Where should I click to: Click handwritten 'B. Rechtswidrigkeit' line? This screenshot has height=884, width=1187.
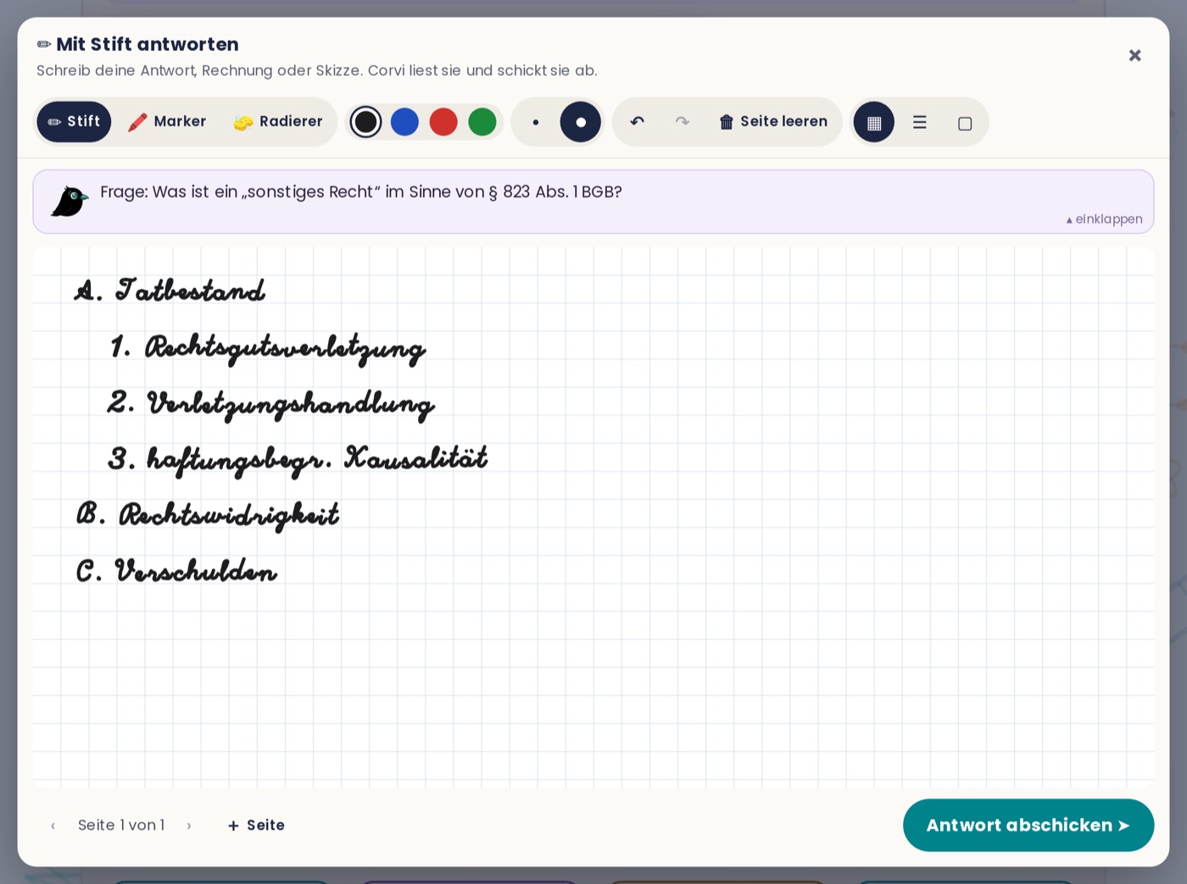point(208,515)
